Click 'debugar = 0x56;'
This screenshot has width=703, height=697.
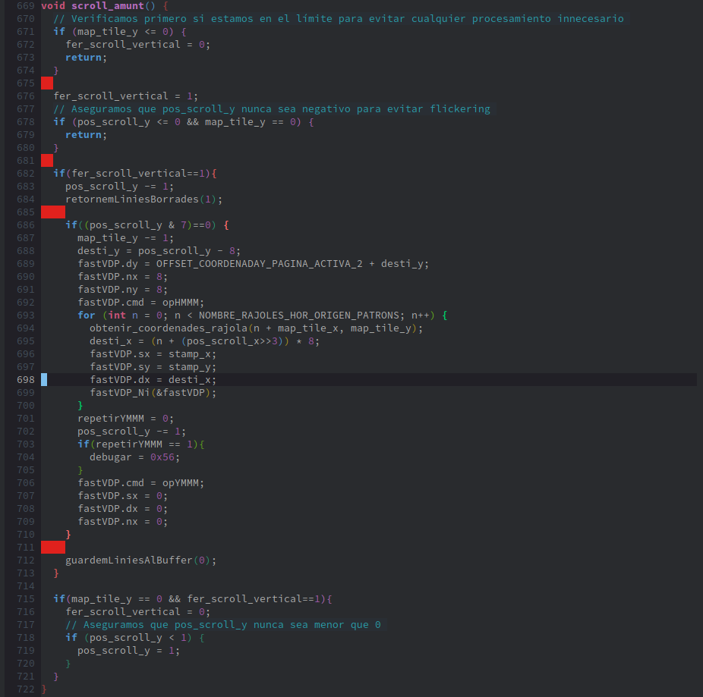(134, 457)
